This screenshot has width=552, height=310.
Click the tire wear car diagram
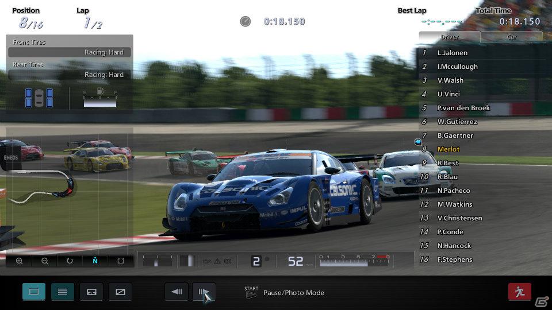(39, 98)
